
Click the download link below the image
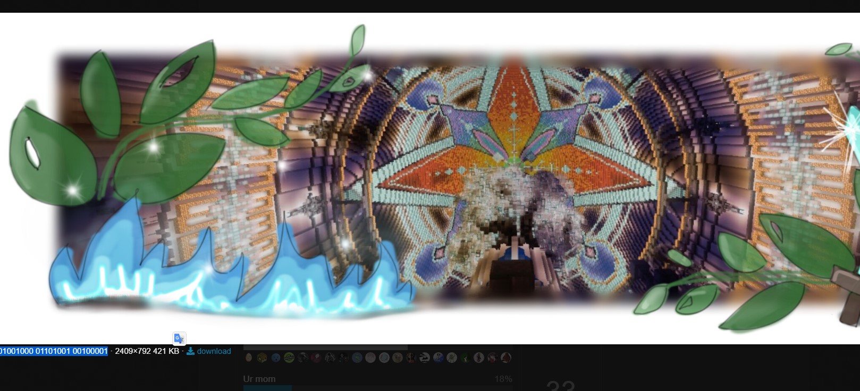(209, 351)
